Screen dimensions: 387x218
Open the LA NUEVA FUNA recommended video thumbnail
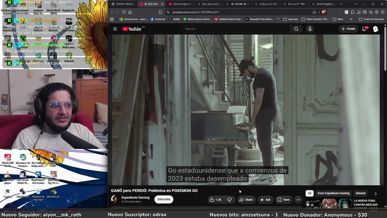pyautogui.click(x=329, y=203)
